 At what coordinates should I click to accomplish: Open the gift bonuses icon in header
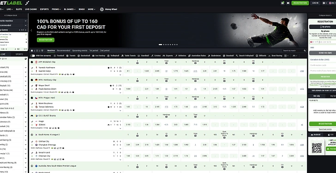(282, 3)
